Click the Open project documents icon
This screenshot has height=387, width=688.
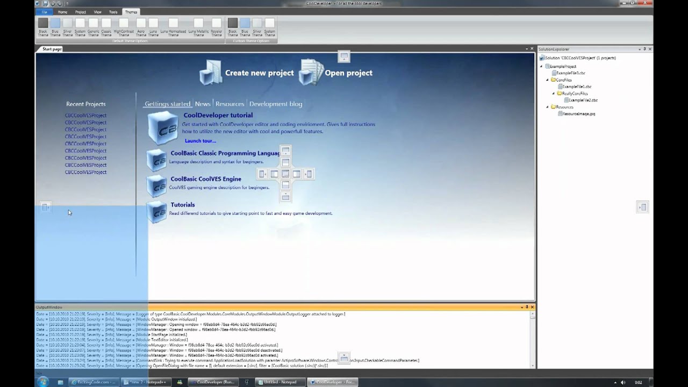point(311,72)
